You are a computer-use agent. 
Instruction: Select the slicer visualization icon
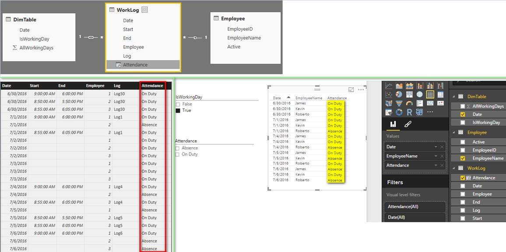[389, 112]
